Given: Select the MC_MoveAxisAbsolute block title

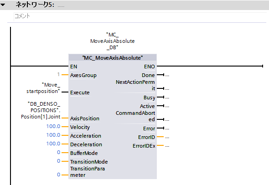Looking at the screenshot, I should [113, 58].
